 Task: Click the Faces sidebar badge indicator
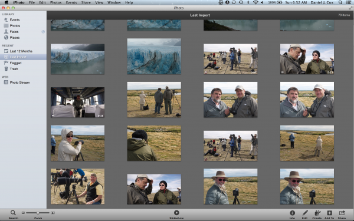pyautogui.click(x=43, y=32)
